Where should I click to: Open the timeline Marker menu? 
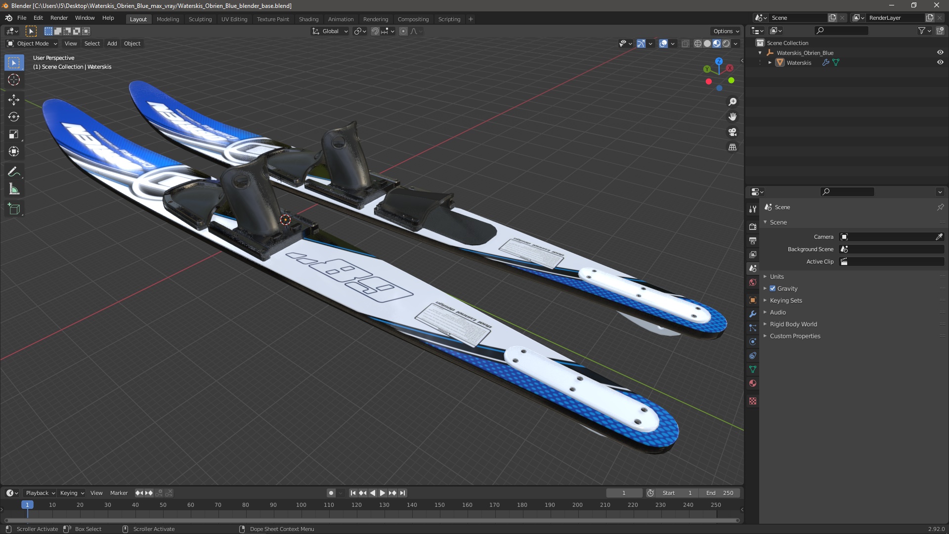tap(119, 493)
